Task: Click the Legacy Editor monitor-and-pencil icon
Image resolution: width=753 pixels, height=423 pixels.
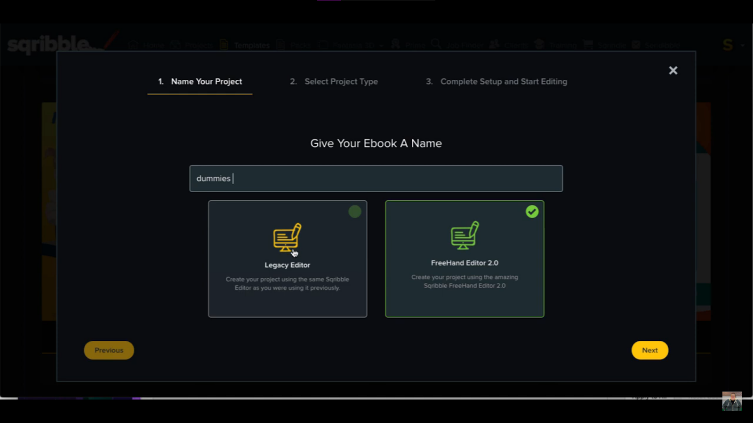Action: (x=287, y=237)
